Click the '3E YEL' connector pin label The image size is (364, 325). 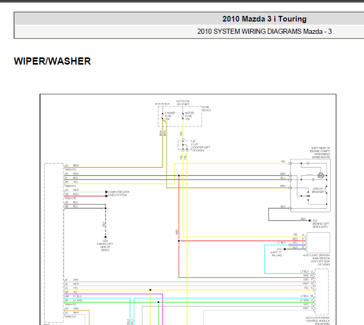[x=71, y=182]
